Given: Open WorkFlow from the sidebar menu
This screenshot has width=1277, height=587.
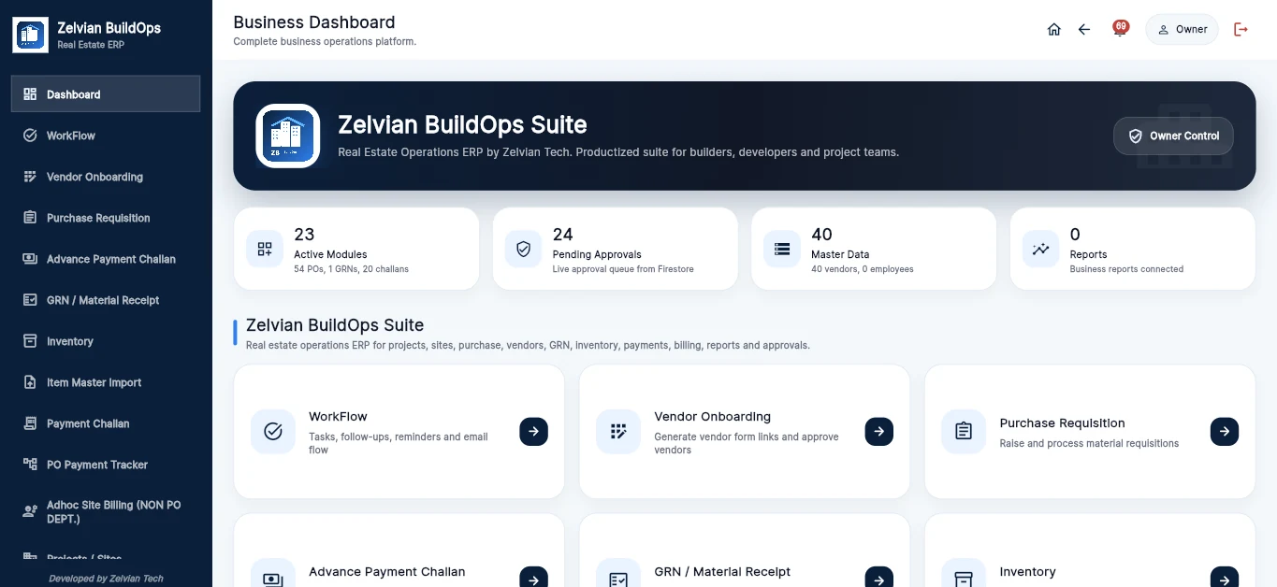Looking at the screenshot, I should pyautogui.click(x=106, y=136).
